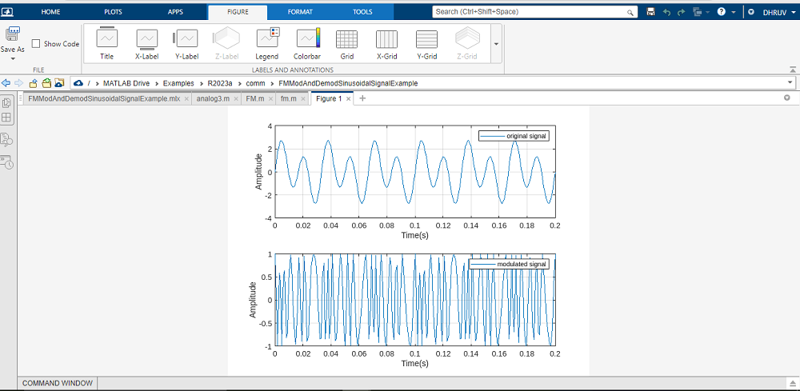Open the Files panel in left sidebar
The height and width of the screenshot is (391, 800).
7,103
